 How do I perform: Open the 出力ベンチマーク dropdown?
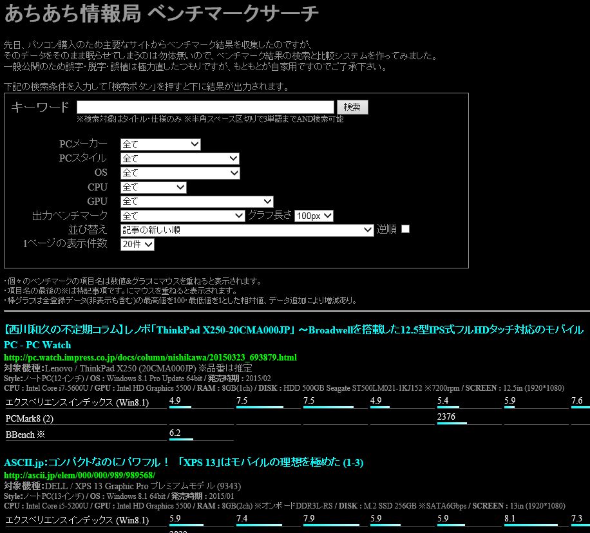pyautogui.click(x=182, y=216)
